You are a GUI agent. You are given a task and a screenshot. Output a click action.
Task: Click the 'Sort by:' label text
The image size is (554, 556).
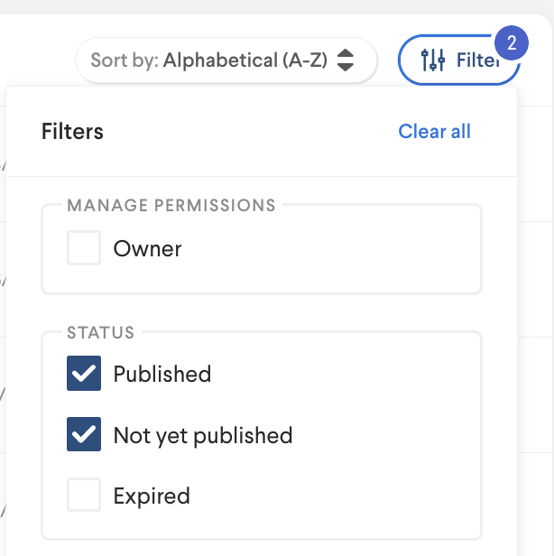click(x=125, y=60)
